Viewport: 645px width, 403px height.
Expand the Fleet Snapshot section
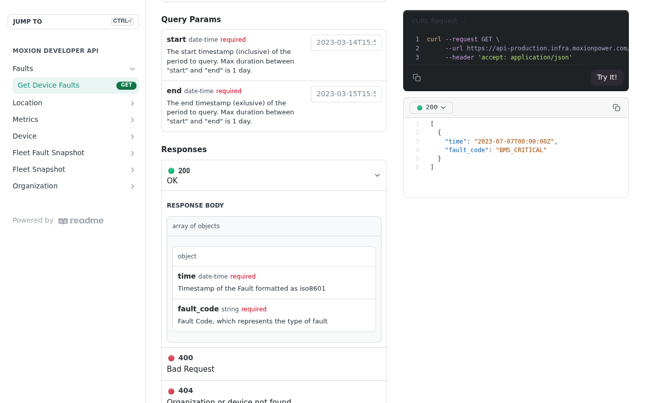[x=133, y=170]
